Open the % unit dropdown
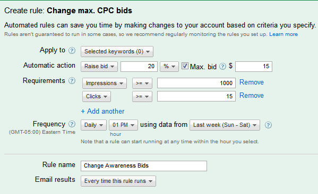This screenshot has width=318, height=194. coord(169,67)
